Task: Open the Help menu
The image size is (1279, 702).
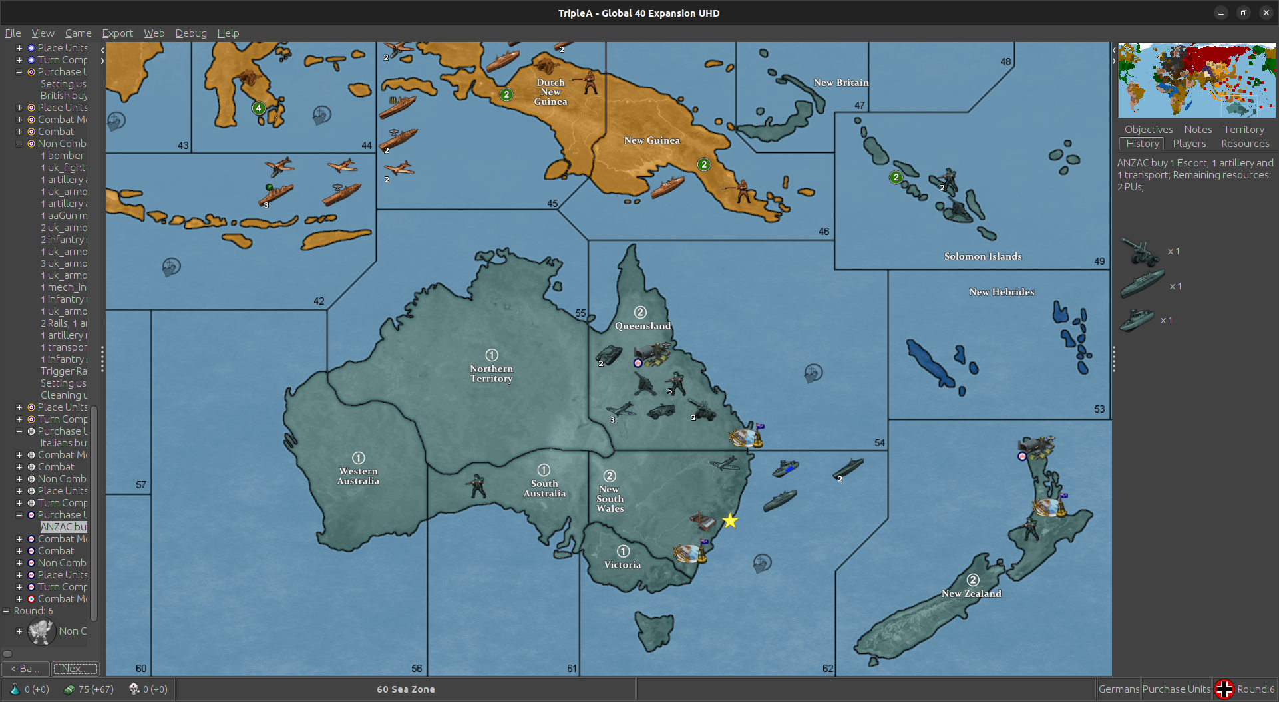Action: point(228,33)
